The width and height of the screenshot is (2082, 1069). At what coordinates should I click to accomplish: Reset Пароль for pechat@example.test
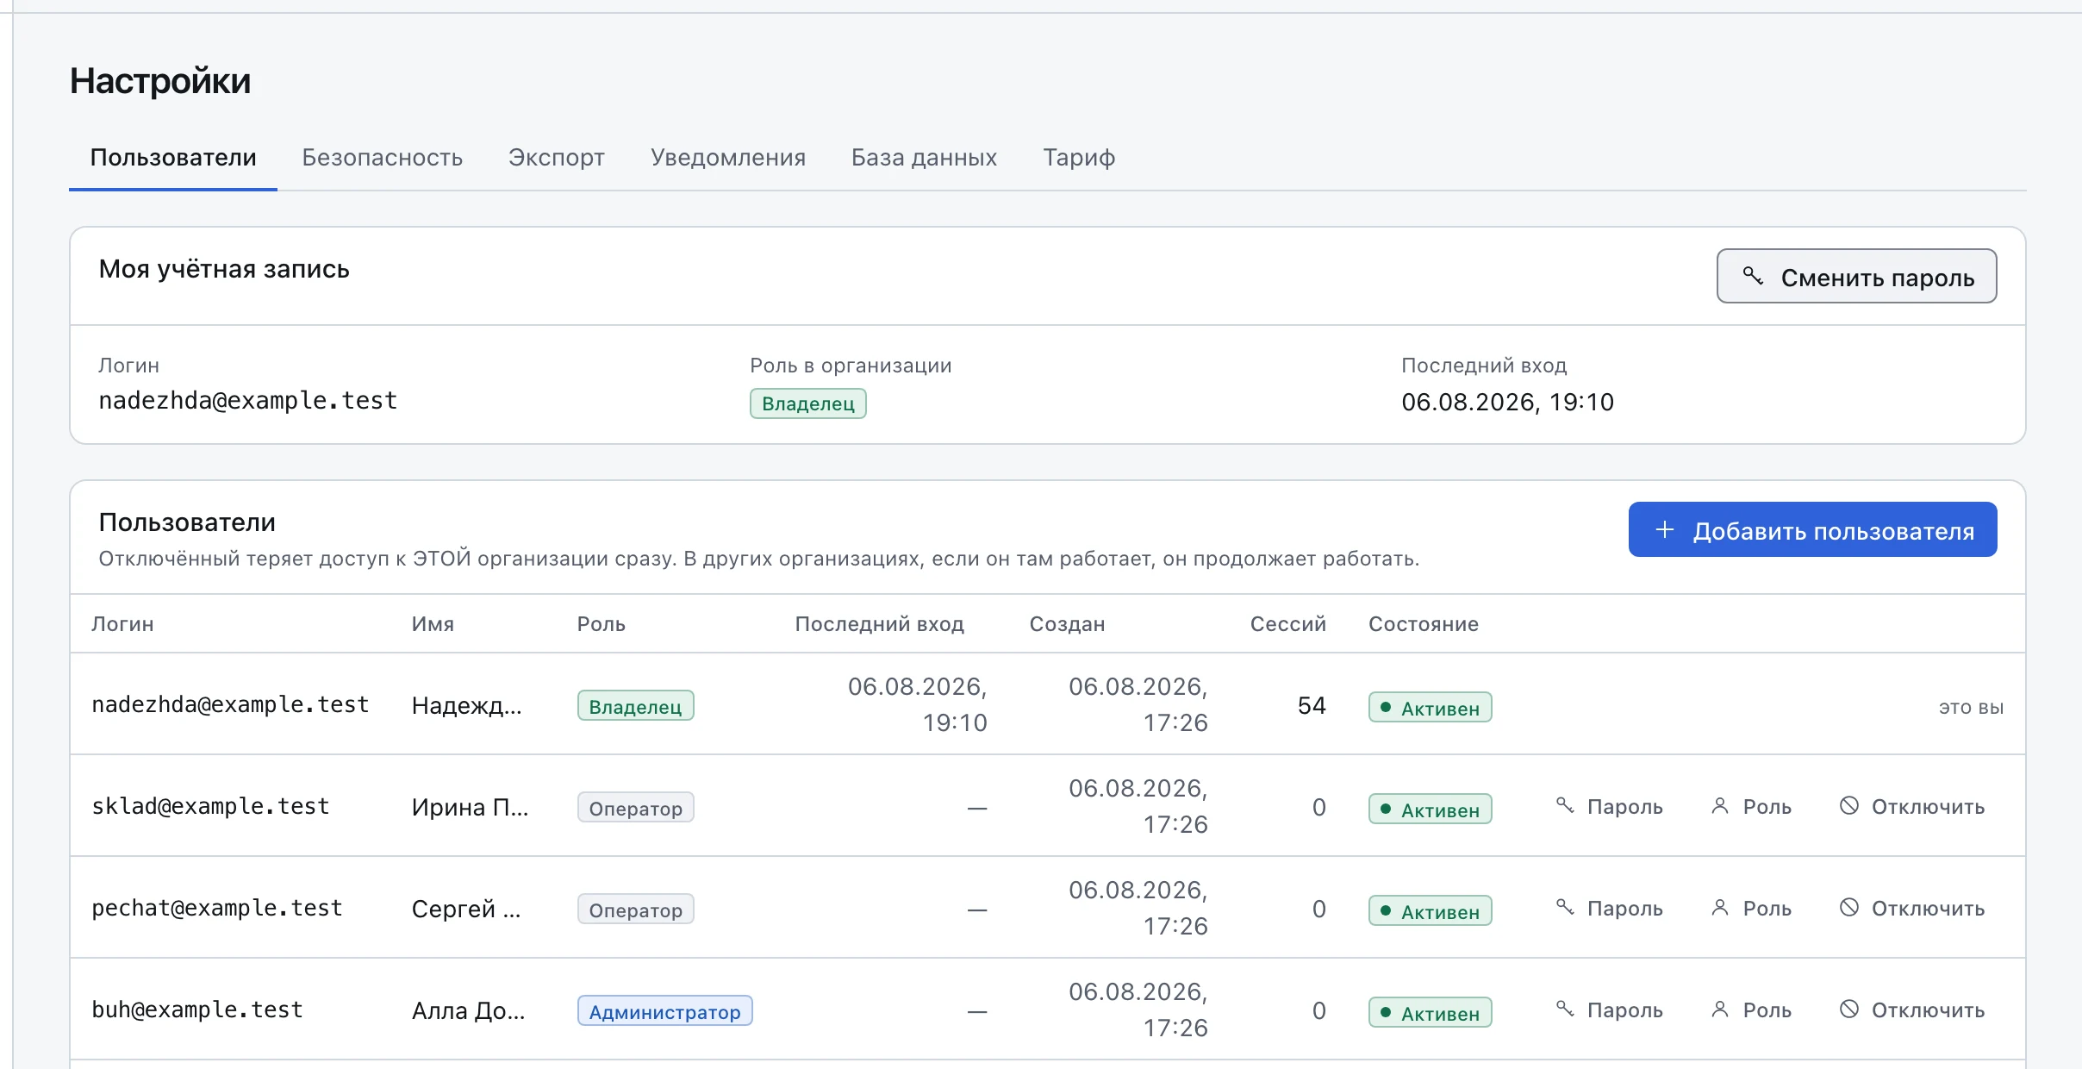pos(1610,908)
